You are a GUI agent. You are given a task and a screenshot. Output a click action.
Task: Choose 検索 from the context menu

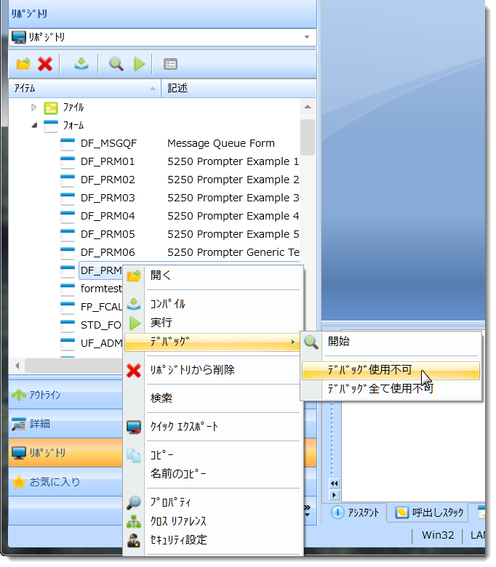[213, 398]
